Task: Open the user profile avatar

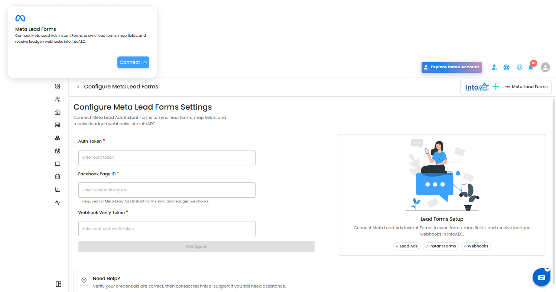Action: click(x=545, y=67)
